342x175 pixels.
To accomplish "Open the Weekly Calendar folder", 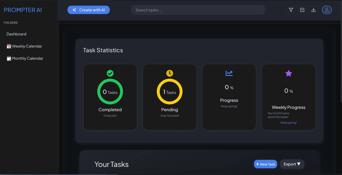I will 27,46.
